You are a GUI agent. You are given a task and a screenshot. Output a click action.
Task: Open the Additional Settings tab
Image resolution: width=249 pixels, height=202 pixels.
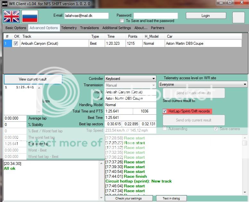117,28
